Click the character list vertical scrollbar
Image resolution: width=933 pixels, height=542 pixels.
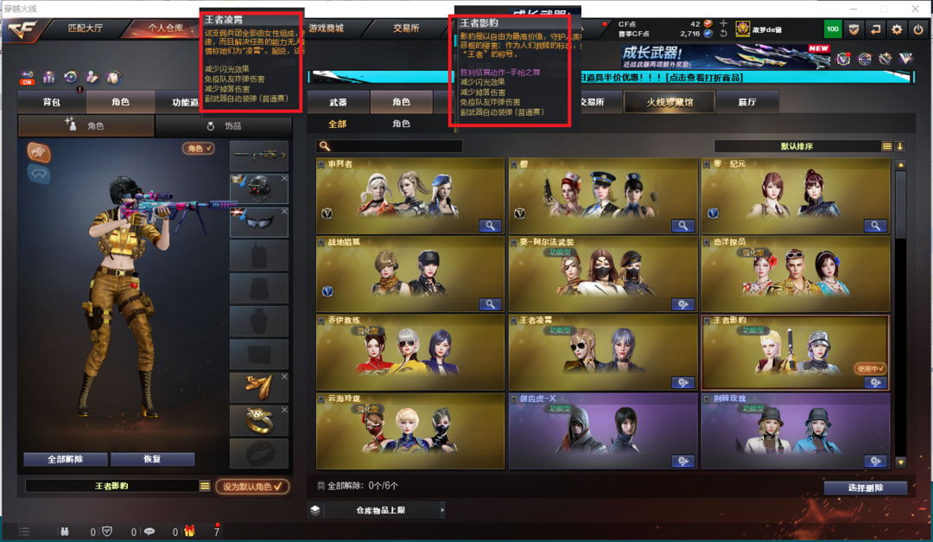pyautogui.click(x=900, y=313)
